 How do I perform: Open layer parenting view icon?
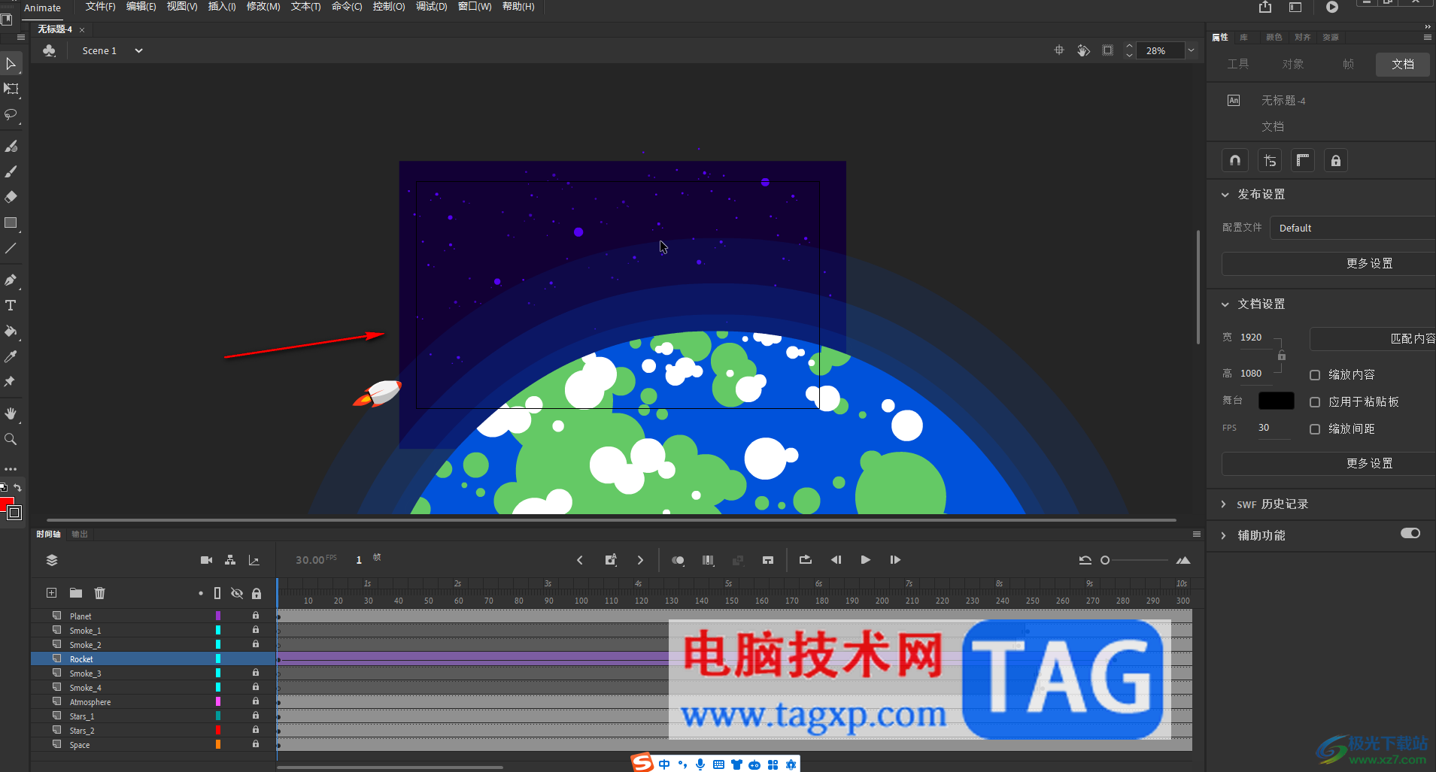tap(230, 560)
